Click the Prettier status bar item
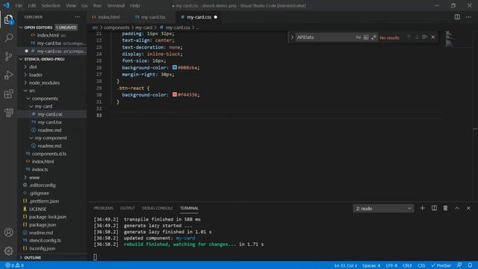 [441, 266]
